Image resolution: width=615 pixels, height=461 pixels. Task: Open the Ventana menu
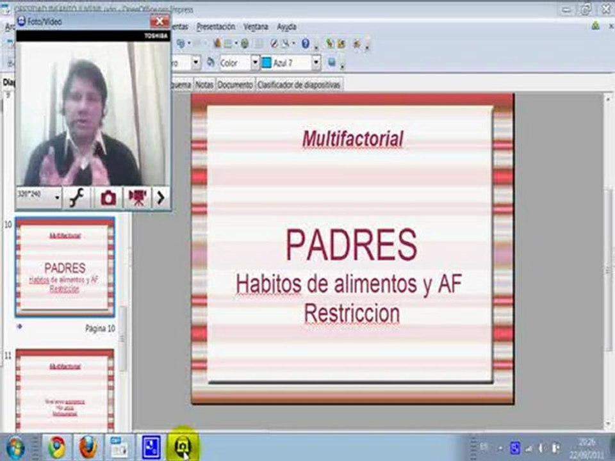tap(256, 27)
